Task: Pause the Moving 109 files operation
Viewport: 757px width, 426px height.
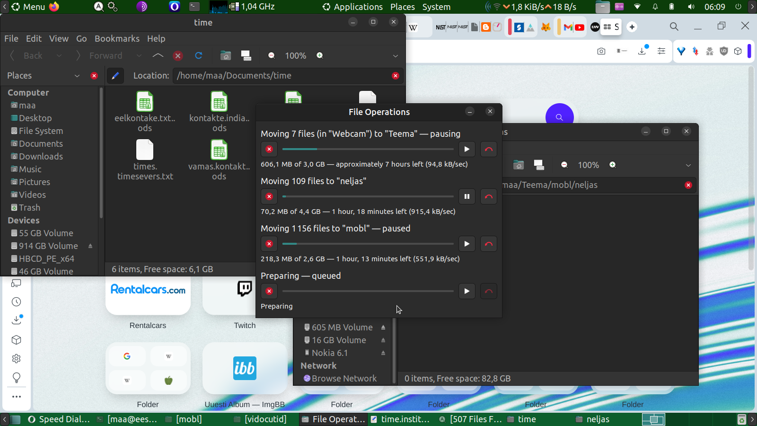Action: [467, 196]
